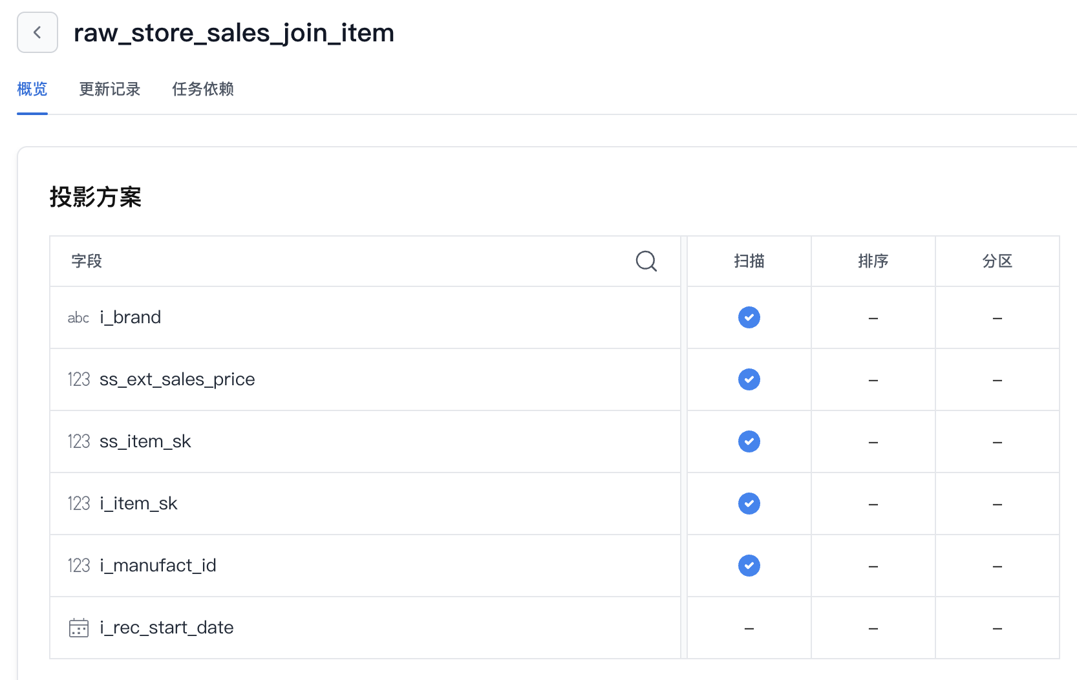This screenshot has height=680, width=1077.
Task: Click the 排序 column header
Action: point(873,261)
